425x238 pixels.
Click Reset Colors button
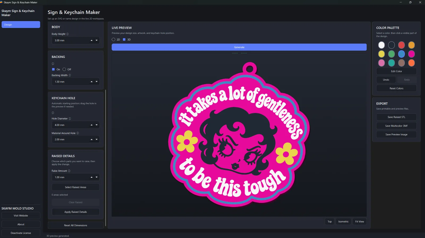(396, 88)
